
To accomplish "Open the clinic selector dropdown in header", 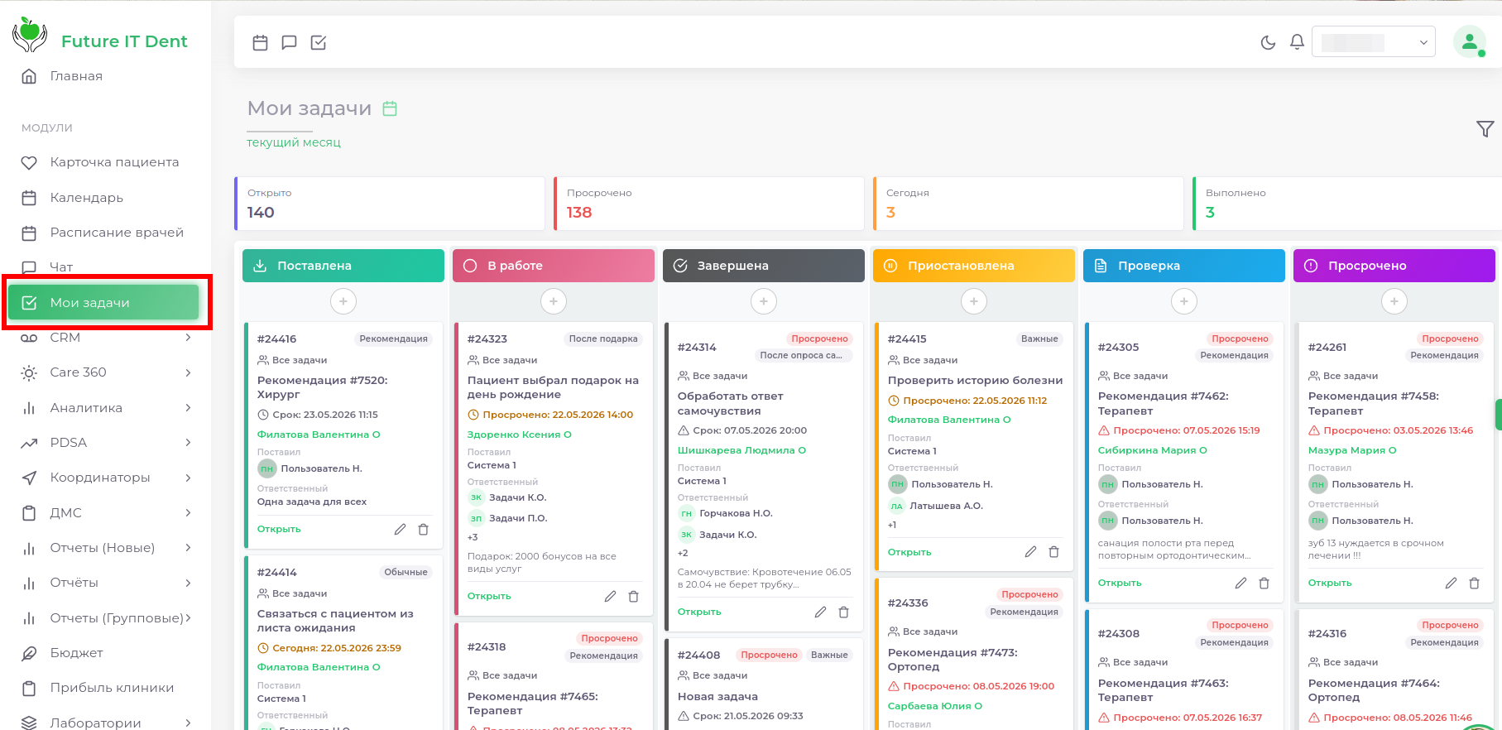I will (1374, 42).
